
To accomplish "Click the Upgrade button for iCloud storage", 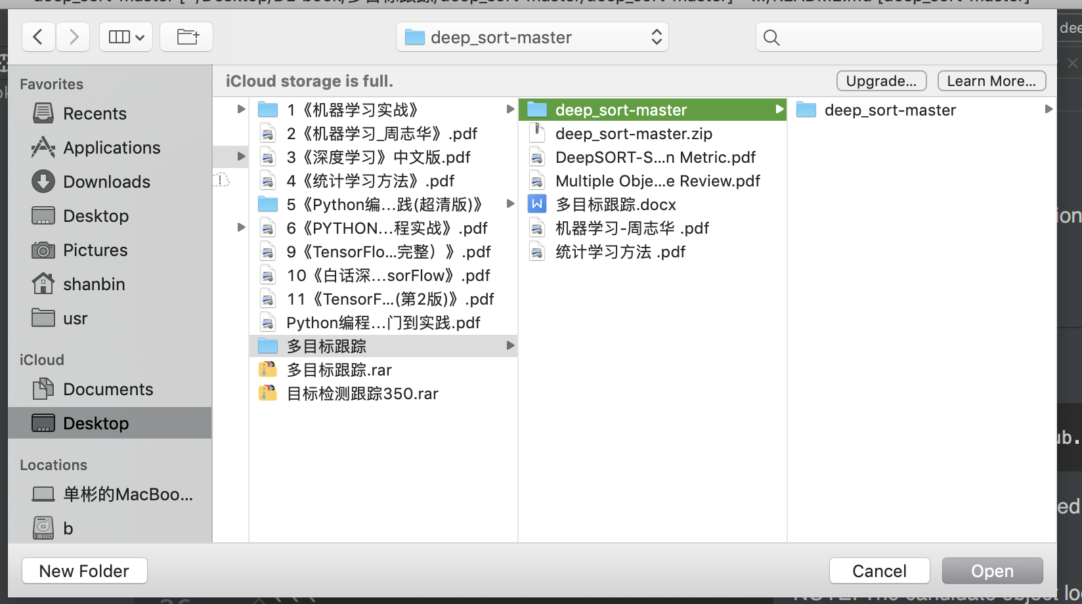I will 881,81.
